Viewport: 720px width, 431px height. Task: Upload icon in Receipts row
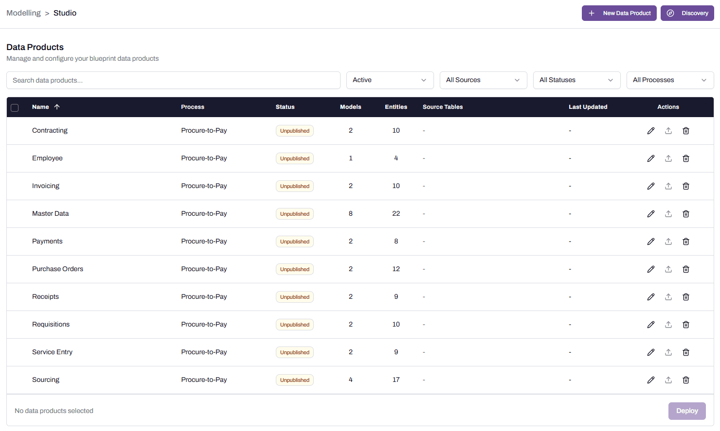668,297
